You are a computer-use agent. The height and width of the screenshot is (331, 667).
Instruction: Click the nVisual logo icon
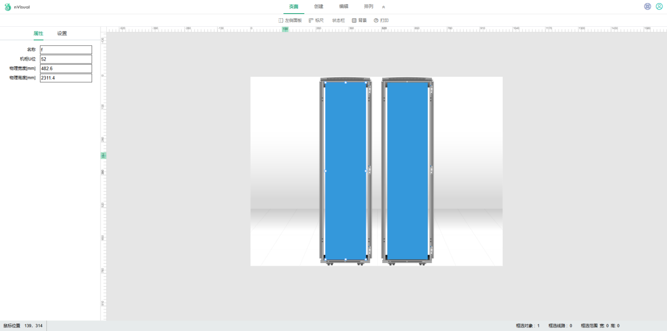click(8, 7)
